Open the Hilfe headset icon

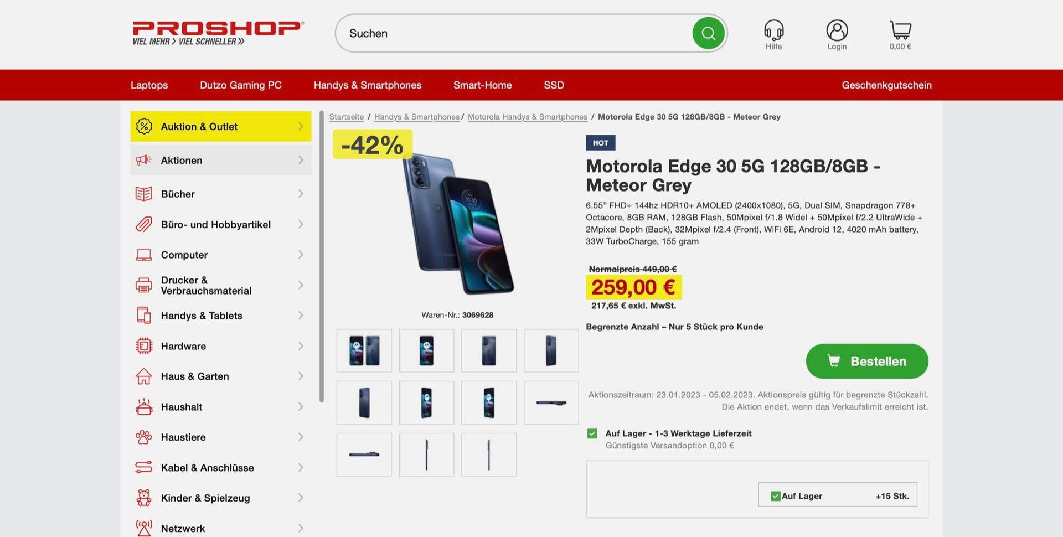click(x=773, y=30)
